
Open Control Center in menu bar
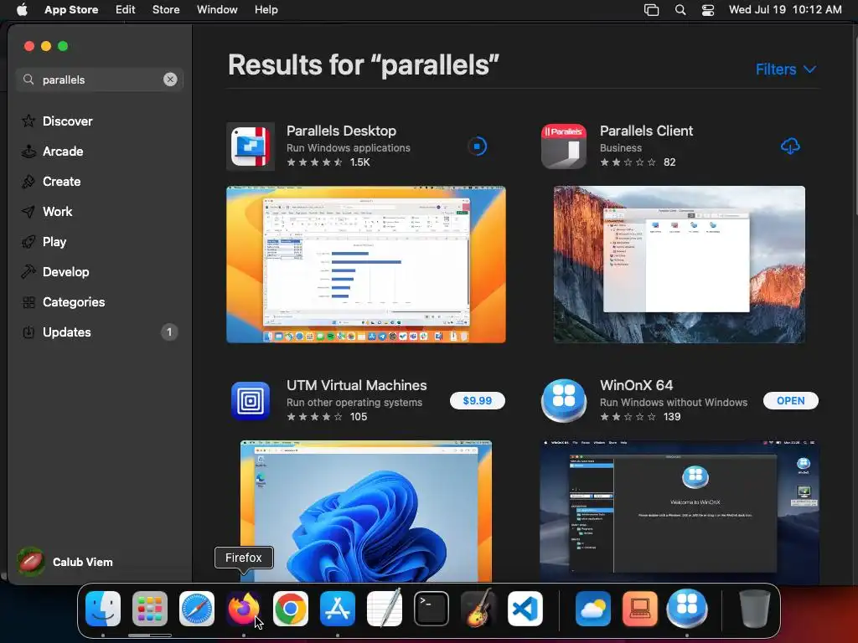[x=708, y=10]
